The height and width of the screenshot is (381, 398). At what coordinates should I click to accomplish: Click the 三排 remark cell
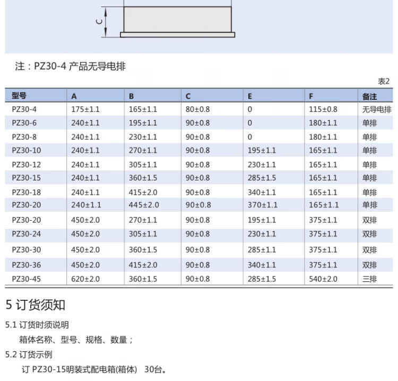click(x=369, y=279)
